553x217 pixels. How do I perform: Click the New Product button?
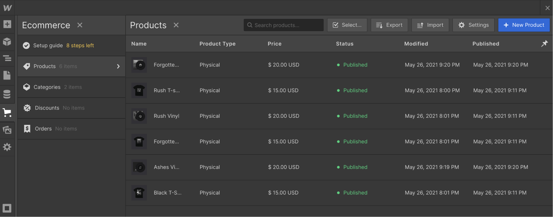click(x=524, y=25)
